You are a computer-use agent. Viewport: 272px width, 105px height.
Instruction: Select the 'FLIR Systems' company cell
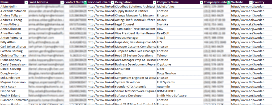coord(180,82)
